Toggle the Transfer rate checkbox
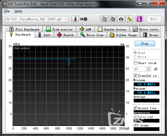This screenshot has width=167, height=136. [135, 76]
